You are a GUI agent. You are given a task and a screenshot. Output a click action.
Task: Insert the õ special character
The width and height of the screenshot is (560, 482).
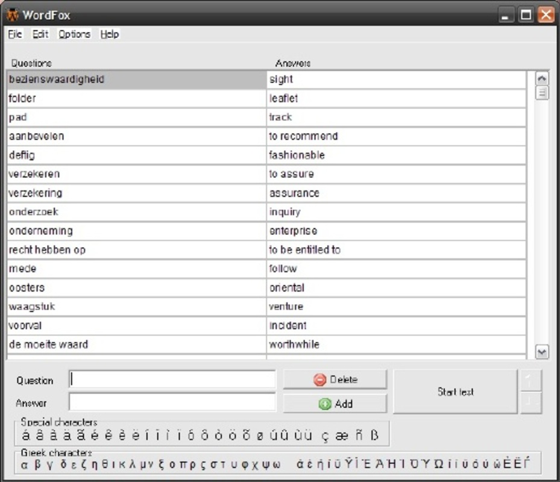(x=246, y=435)
